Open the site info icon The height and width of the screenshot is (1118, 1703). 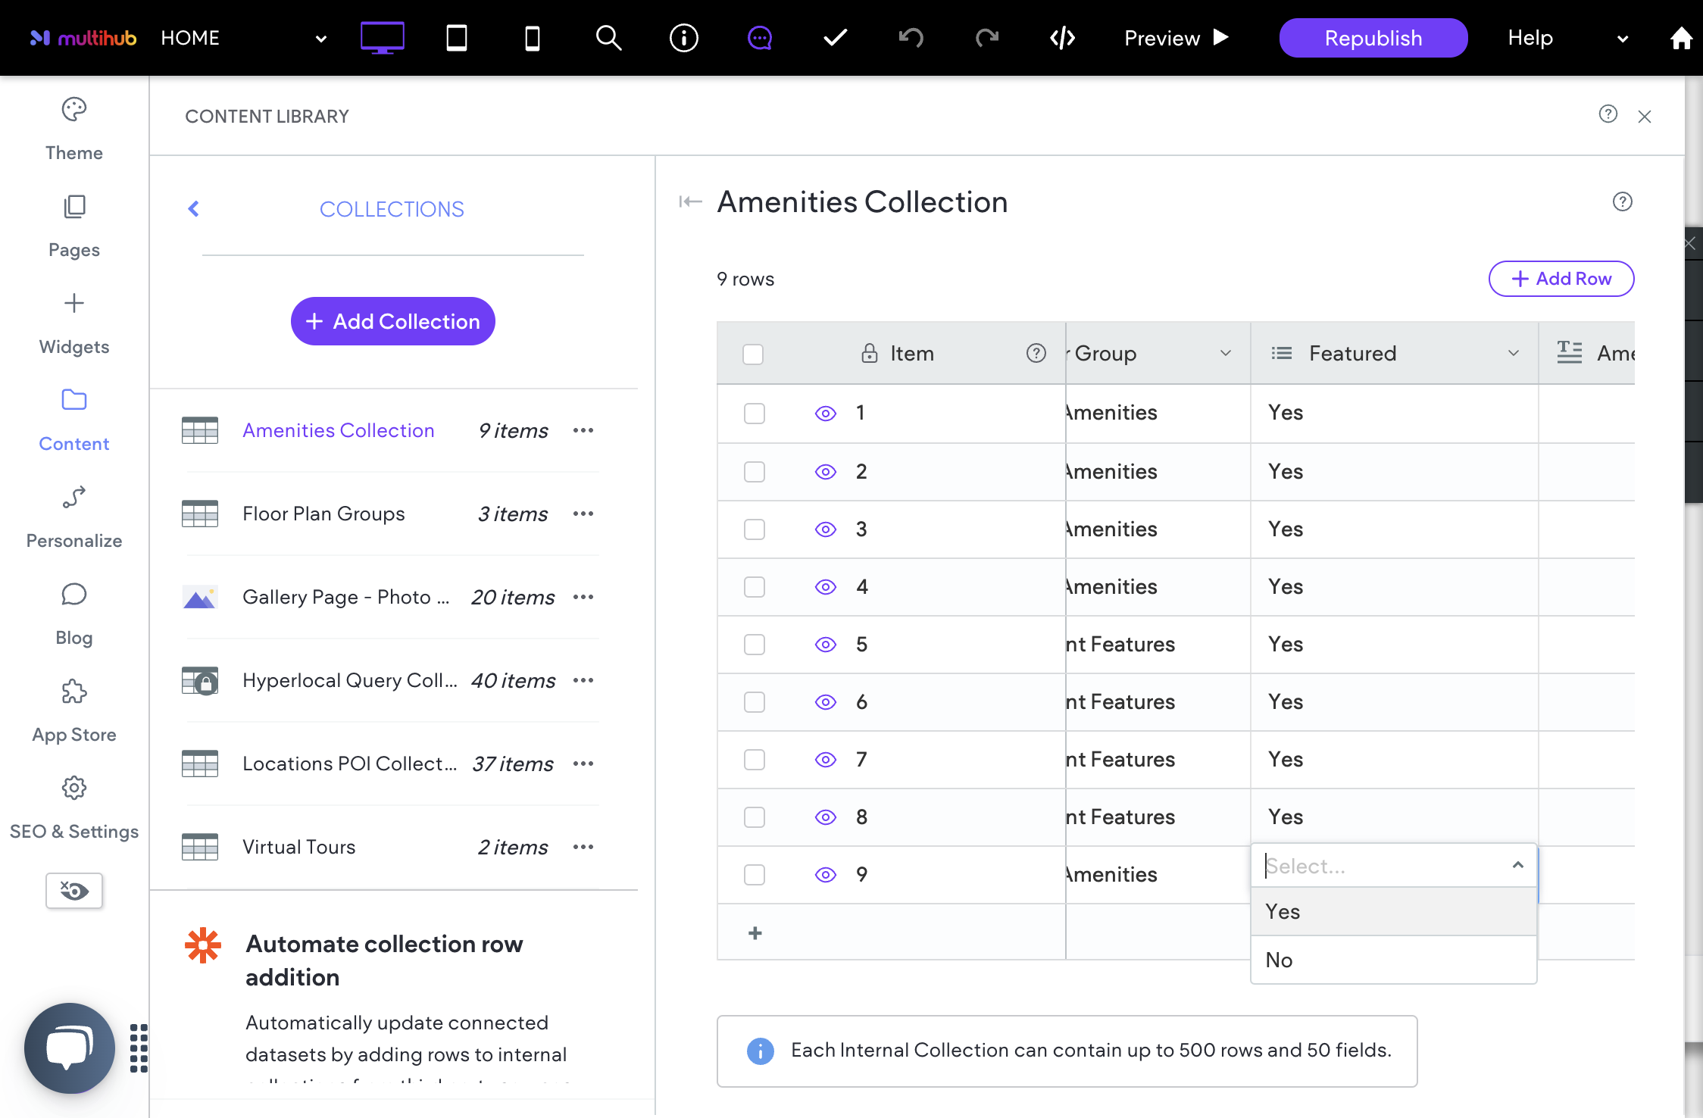tap(684, 38)
